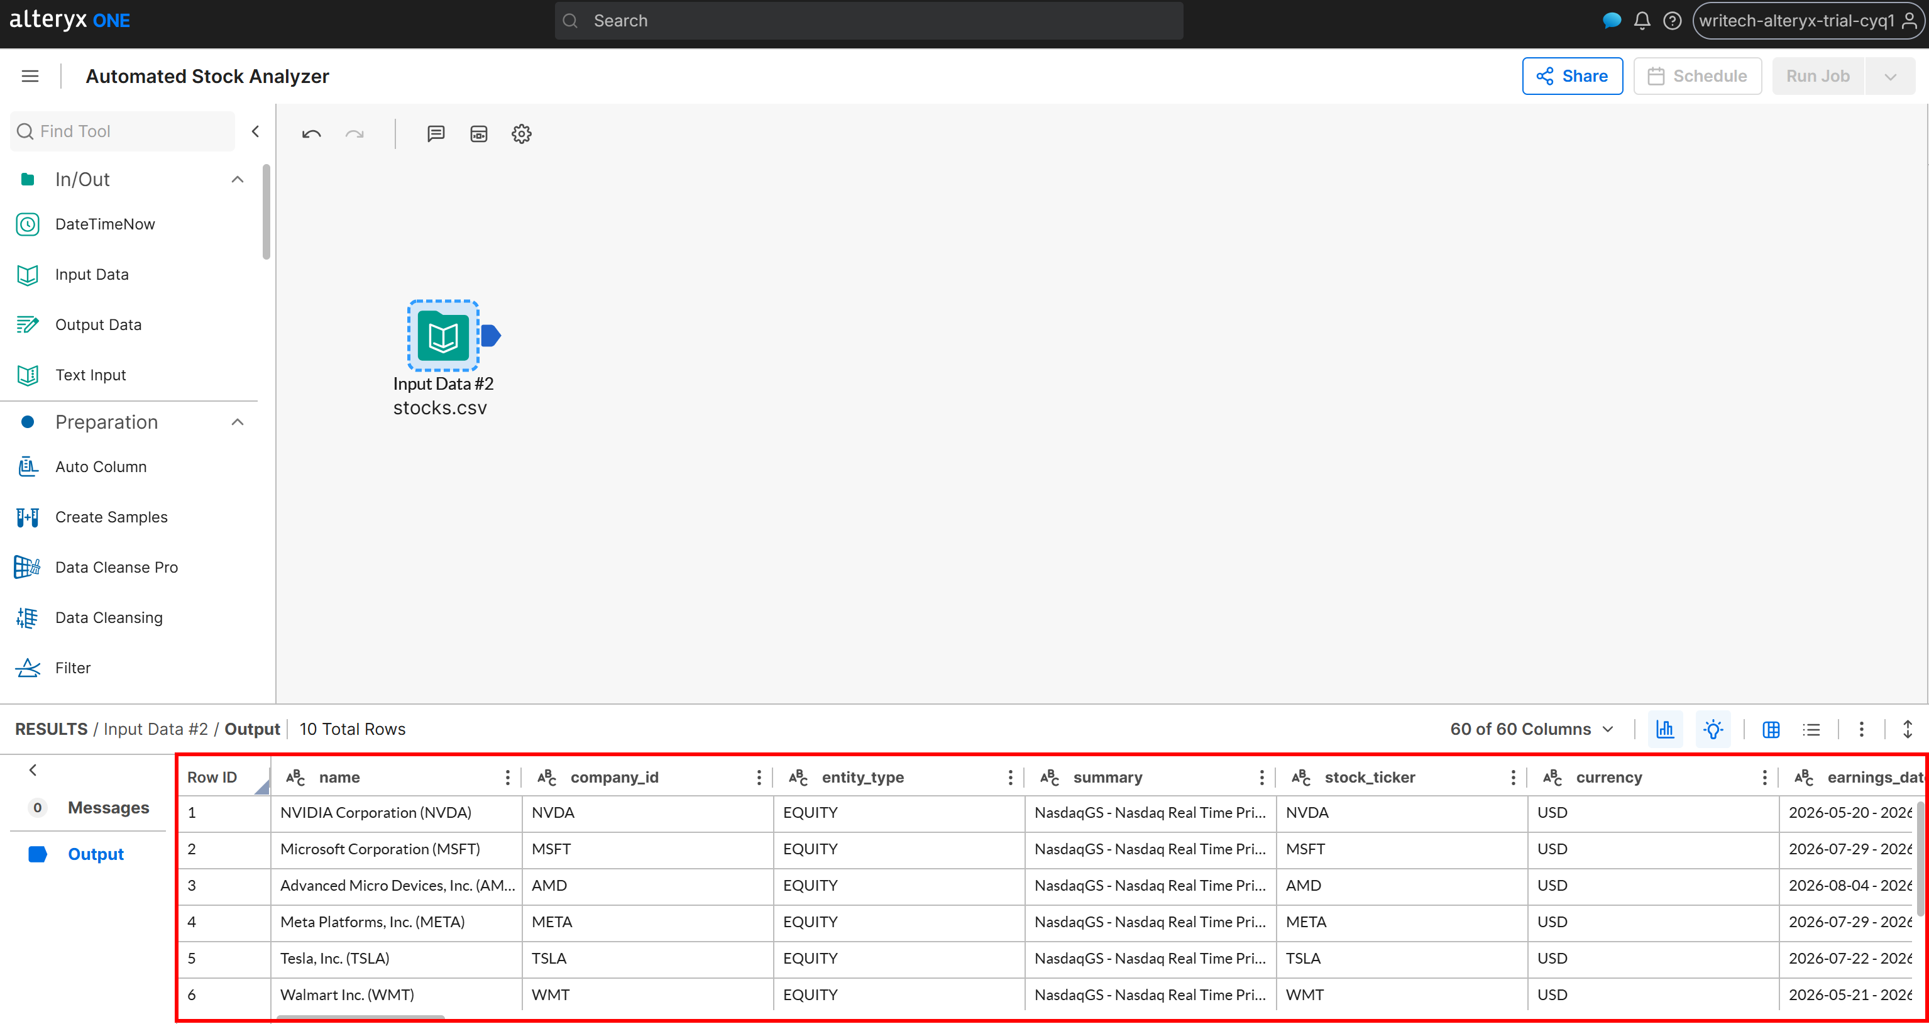This screenshot has width=1929, height=1024.
Task: Click the output anchor of Input Data #2
Action: tap(492, 336)
